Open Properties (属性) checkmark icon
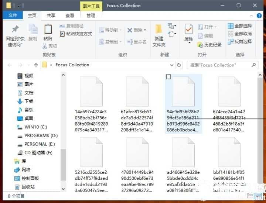This screenshot has height=203, width=266. 189,29
